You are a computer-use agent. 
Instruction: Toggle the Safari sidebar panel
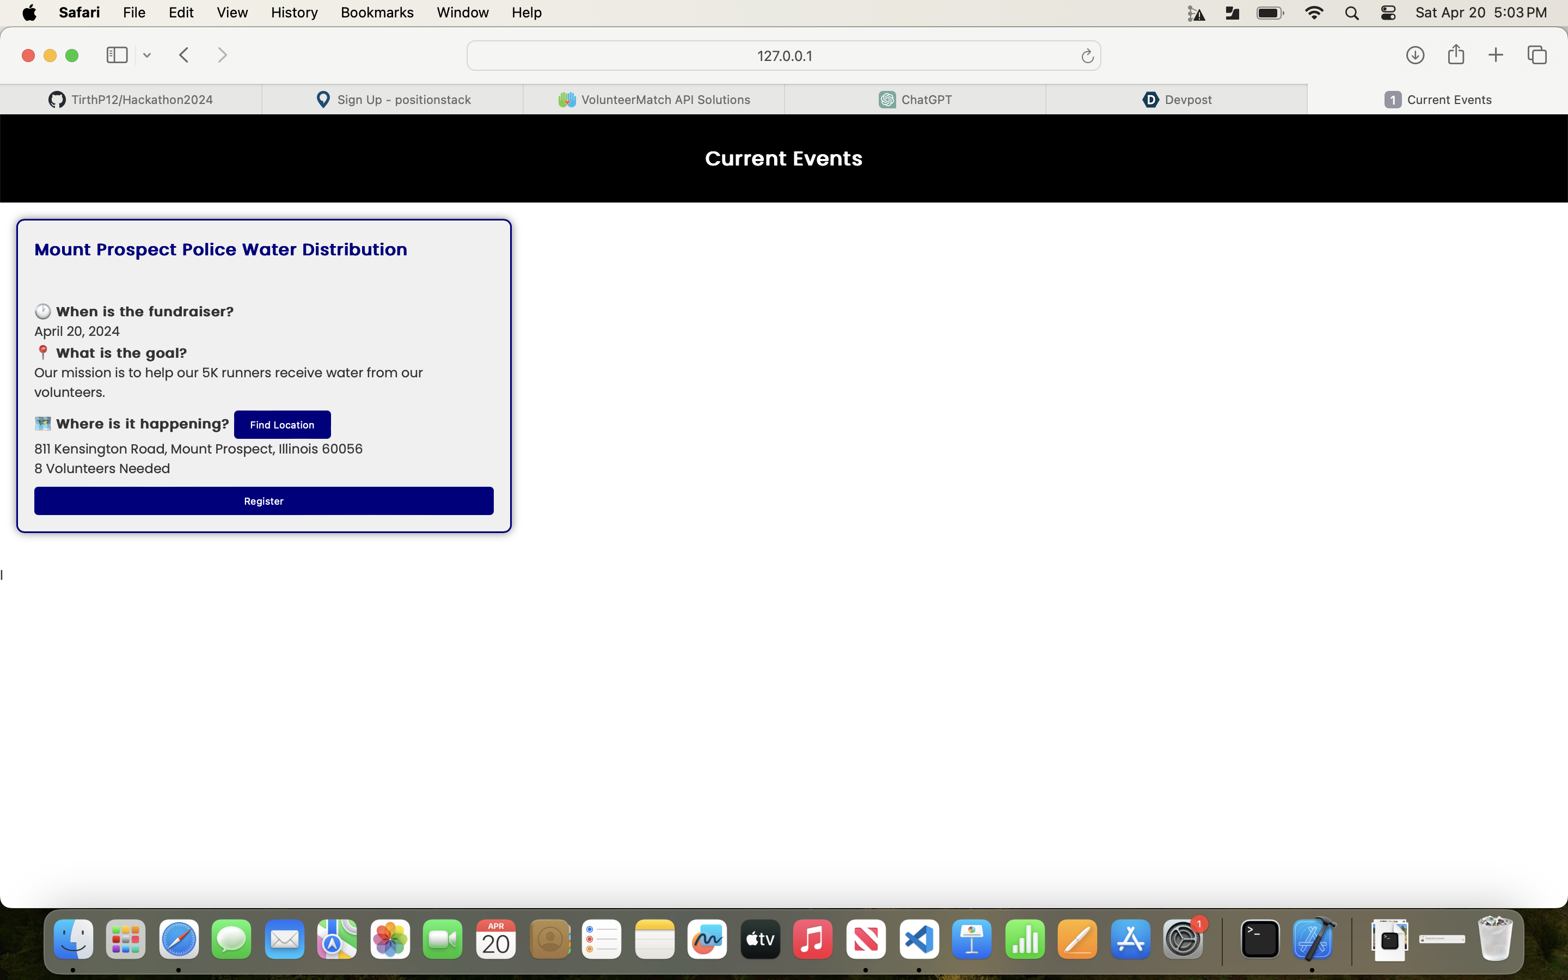pyautogui.click(x=117, y=55)
